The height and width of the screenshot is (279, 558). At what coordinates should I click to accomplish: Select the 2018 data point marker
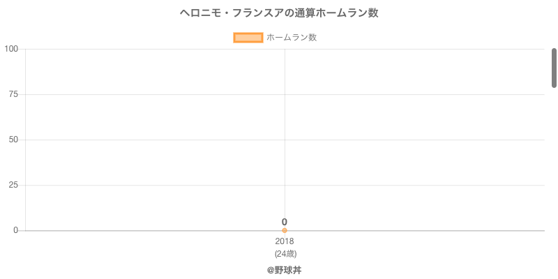(285, 231)
